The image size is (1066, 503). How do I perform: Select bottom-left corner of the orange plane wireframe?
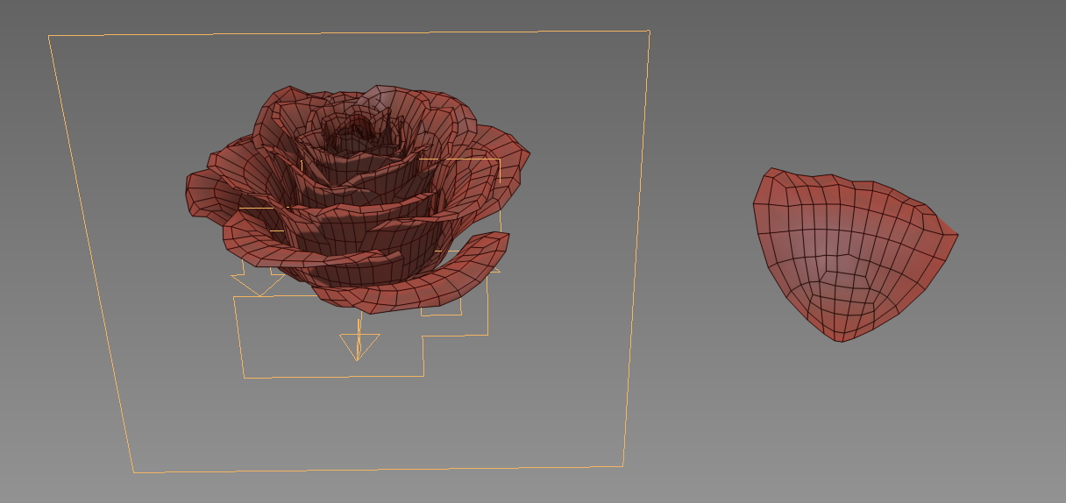point(134,472)
